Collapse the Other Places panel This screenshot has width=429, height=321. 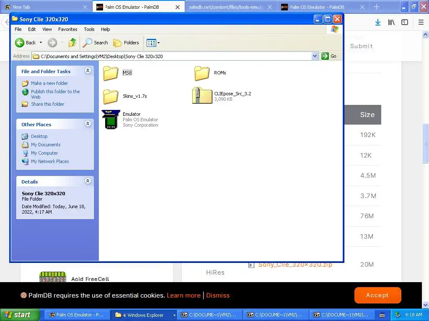88,124
